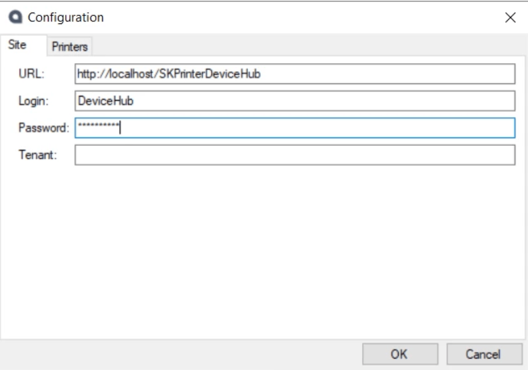Screen dimensions: 528x370
Task: Switch to the Printers tab
Action: pyautogui.click(x=70, y=47)
